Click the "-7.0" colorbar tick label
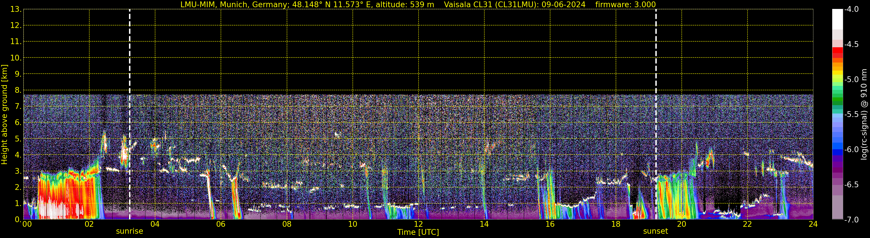The width and height of the screenshot is (870, 238). [852, 220]
